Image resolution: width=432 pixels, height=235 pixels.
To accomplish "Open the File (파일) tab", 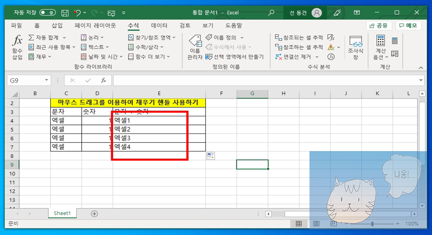I will [16, 25].
